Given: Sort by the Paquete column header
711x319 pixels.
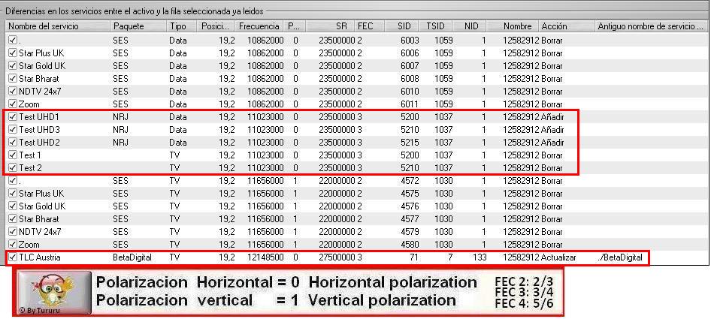Looking at the screenshot, I should [x=138, y=26].
